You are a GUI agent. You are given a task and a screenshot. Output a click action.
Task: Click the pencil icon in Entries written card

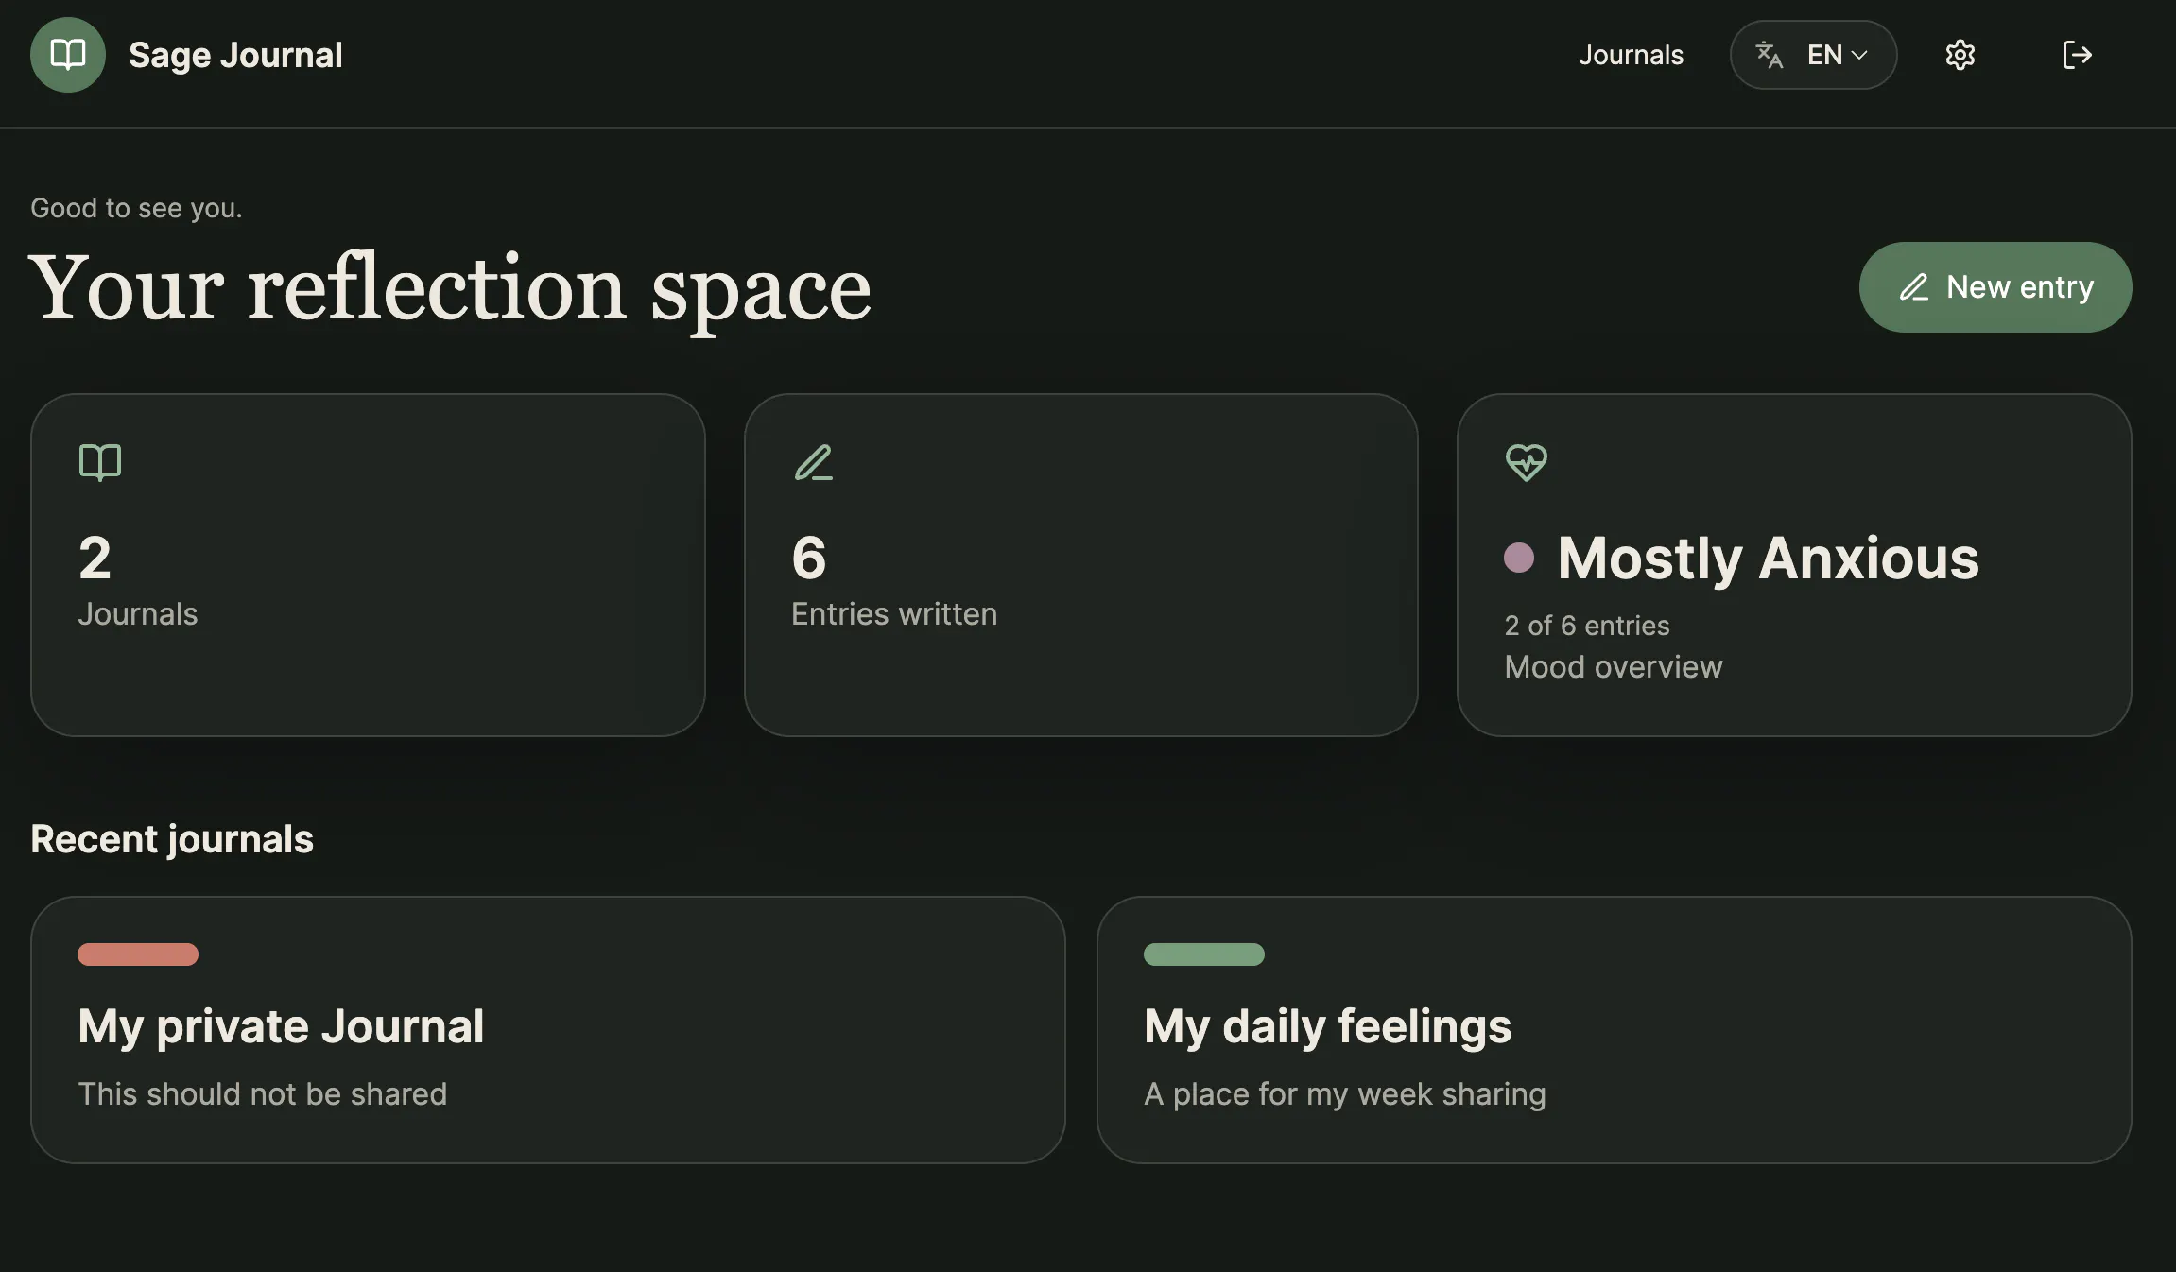[814, 463]
